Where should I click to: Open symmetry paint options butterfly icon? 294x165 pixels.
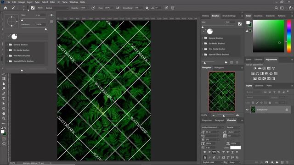click(173, 8)
